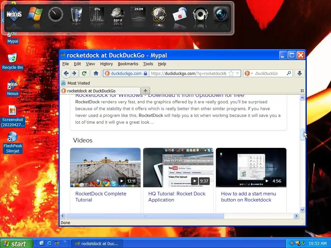Launch the Nexus desktop shortcut
The height and width of the screenshot is (248, 331).
click(13, 88)
